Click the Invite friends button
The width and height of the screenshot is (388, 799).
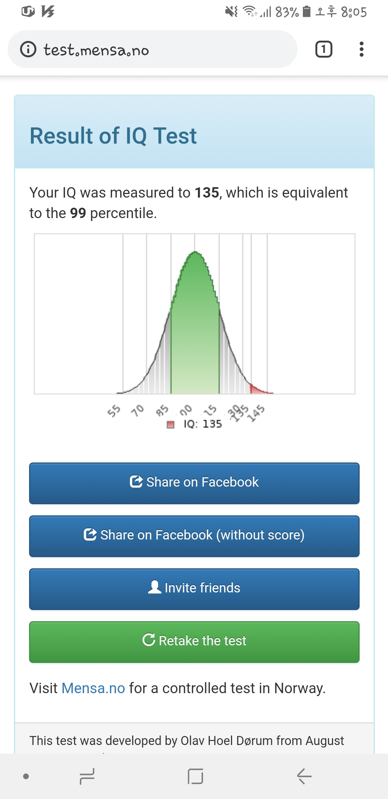pos(194,589)
